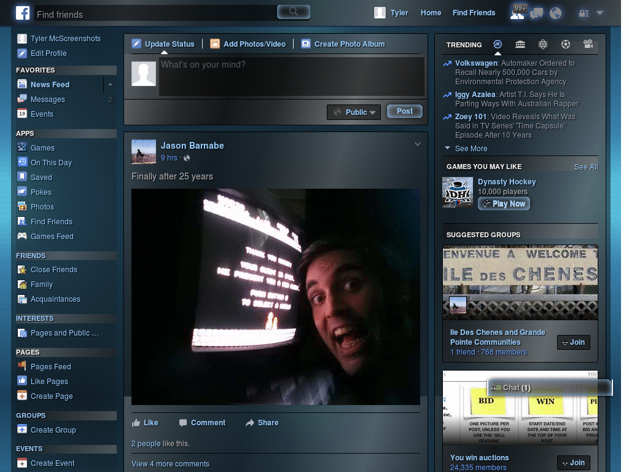Click the Close Friends star icon
Image resolution: width=629 pixels, height=472 pixels.
[x=22, y=269]
